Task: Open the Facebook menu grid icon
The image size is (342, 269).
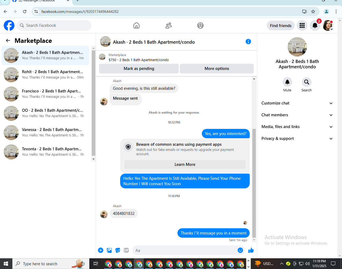Action: [x=302, y=25]
